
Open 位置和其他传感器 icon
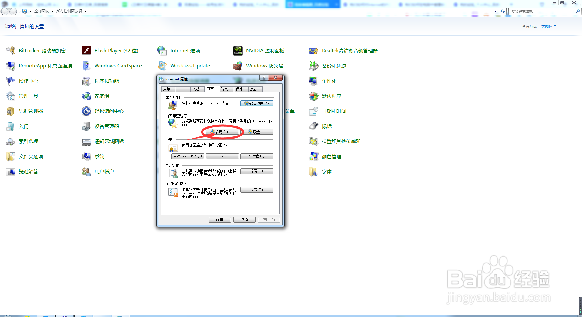click(314, 141)
